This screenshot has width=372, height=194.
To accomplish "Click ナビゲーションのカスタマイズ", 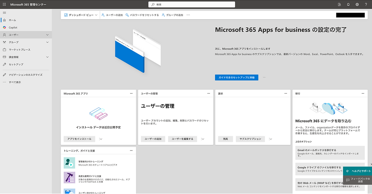I will [x=26, y=75].
